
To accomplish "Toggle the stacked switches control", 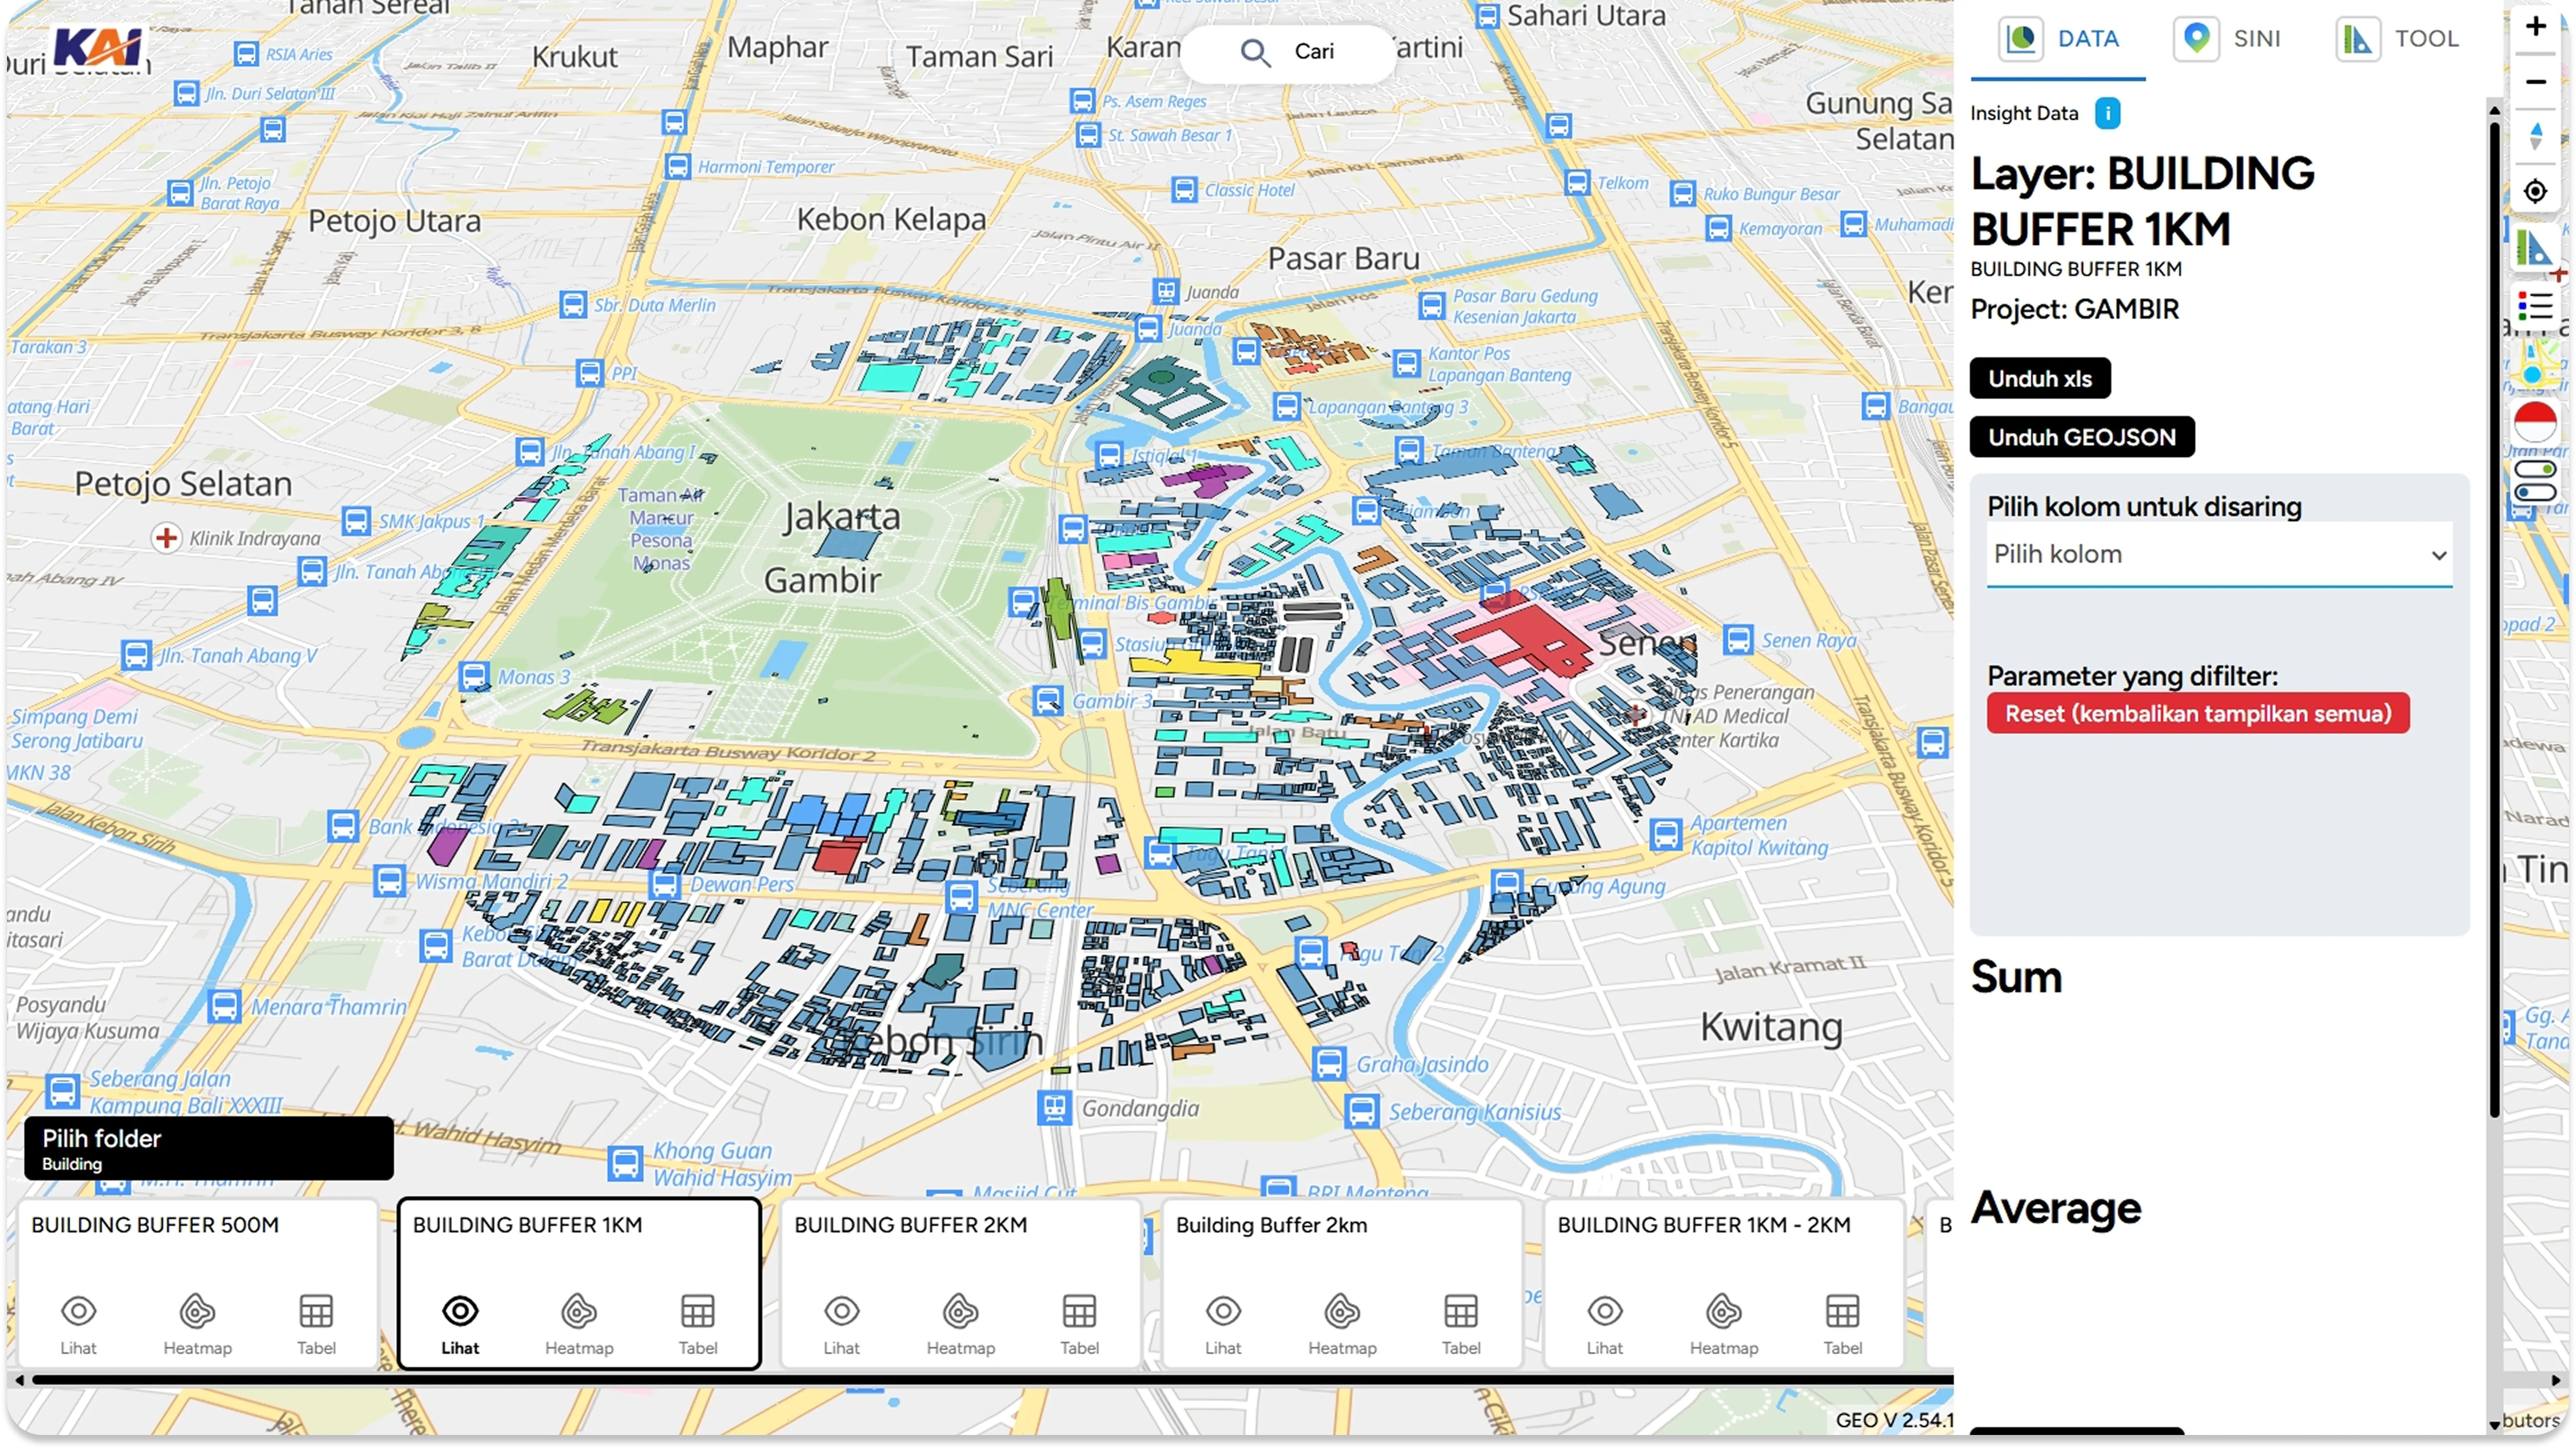I will point(2535,482).
